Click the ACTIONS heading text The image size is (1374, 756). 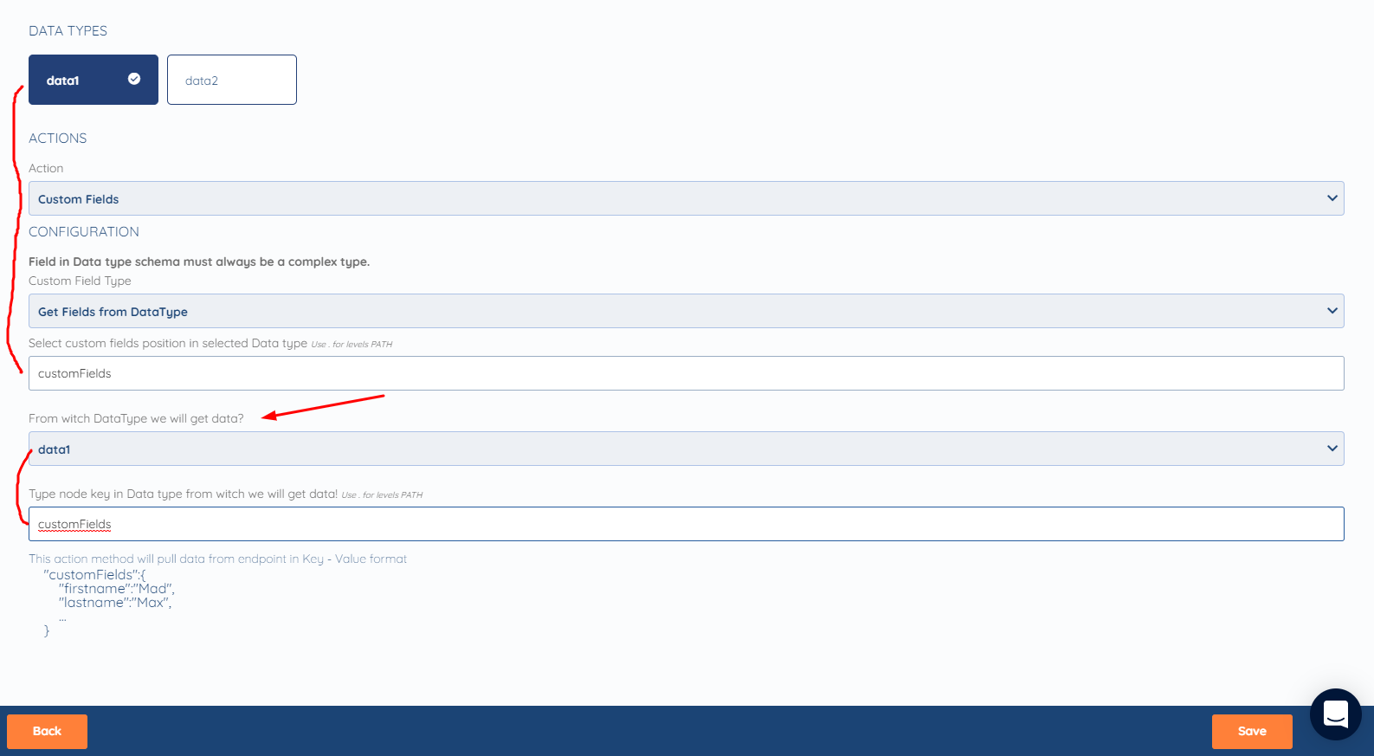[x=58, y=138]
